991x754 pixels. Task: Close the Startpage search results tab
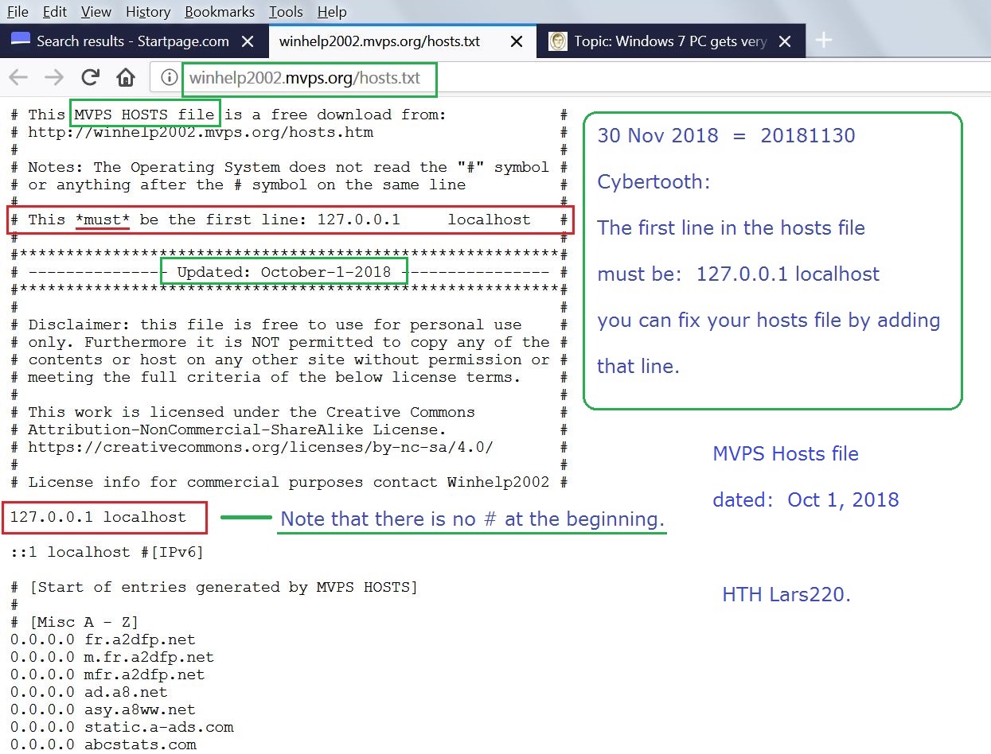click(x=248, y=41)
